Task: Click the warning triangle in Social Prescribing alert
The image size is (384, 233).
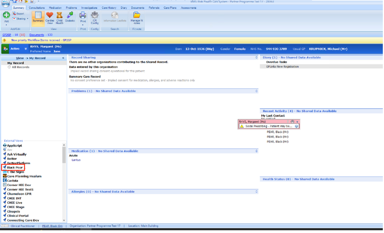Action: click(x=242, y=126)
